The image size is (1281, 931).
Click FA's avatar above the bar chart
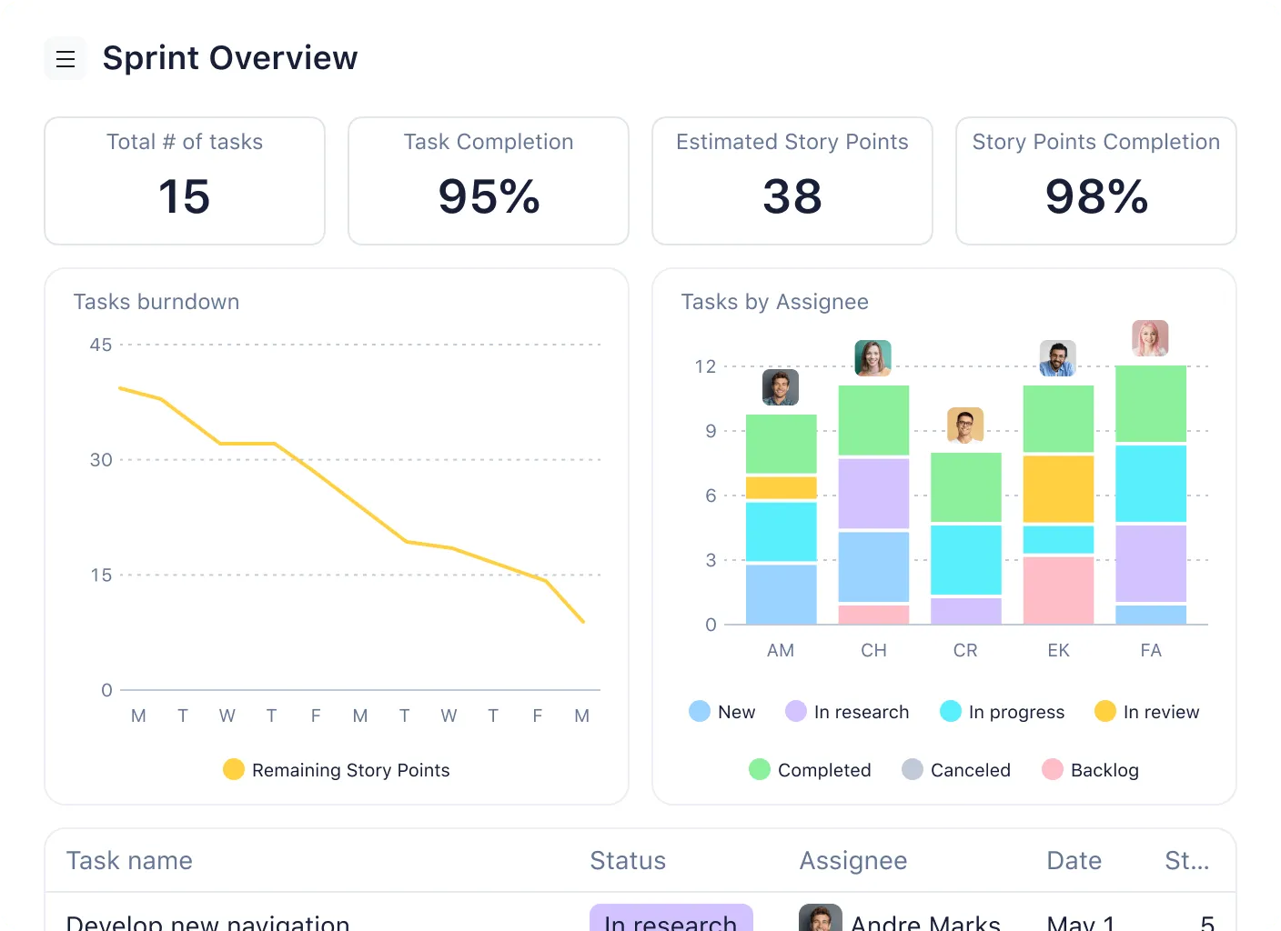pyautogui.click(x=1150, y=338)
